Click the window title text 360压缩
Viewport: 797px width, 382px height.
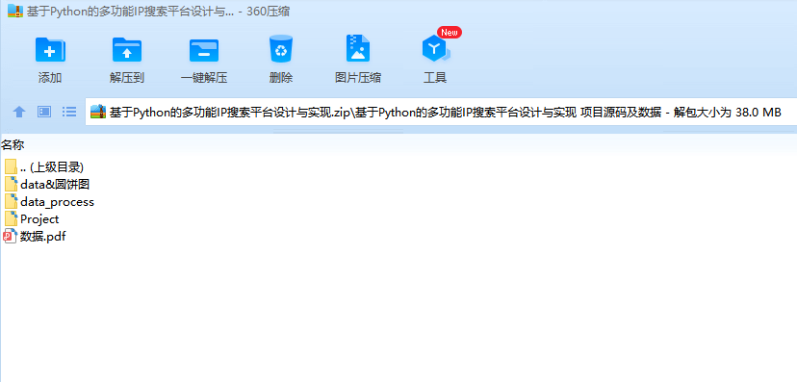point(269,12)
